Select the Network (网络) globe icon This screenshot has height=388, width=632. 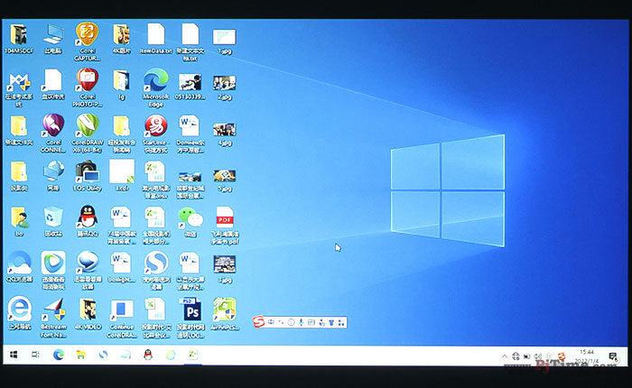click(x=53, y=172)
